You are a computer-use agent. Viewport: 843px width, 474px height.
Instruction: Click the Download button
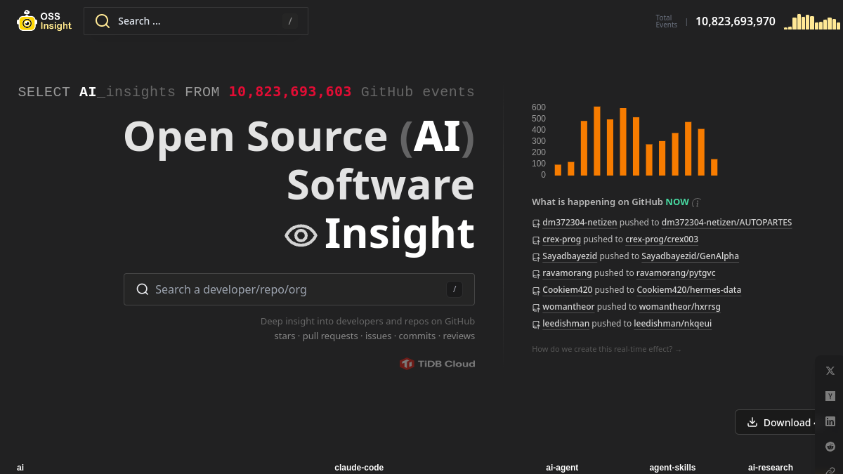pos(776,422)
